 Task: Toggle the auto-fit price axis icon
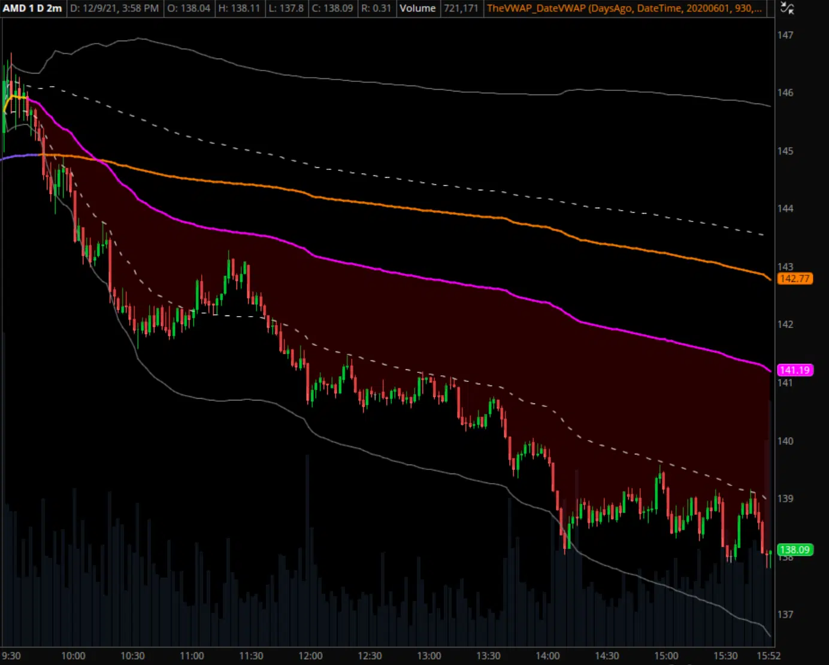pos(787,8)
